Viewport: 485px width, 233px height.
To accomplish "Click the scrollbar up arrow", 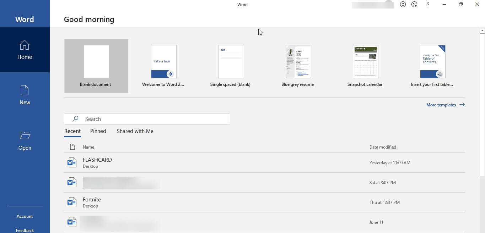I will coord(482,31).
